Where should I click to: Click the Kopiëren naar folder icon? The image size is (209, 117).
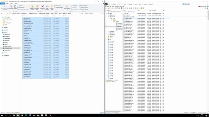tap(37, 6)
